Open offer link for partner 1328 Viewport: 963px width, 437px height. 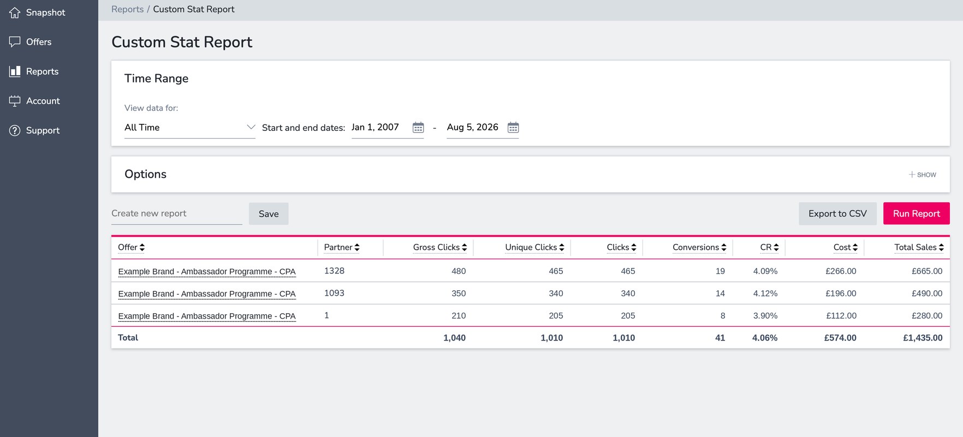point(207,272)
